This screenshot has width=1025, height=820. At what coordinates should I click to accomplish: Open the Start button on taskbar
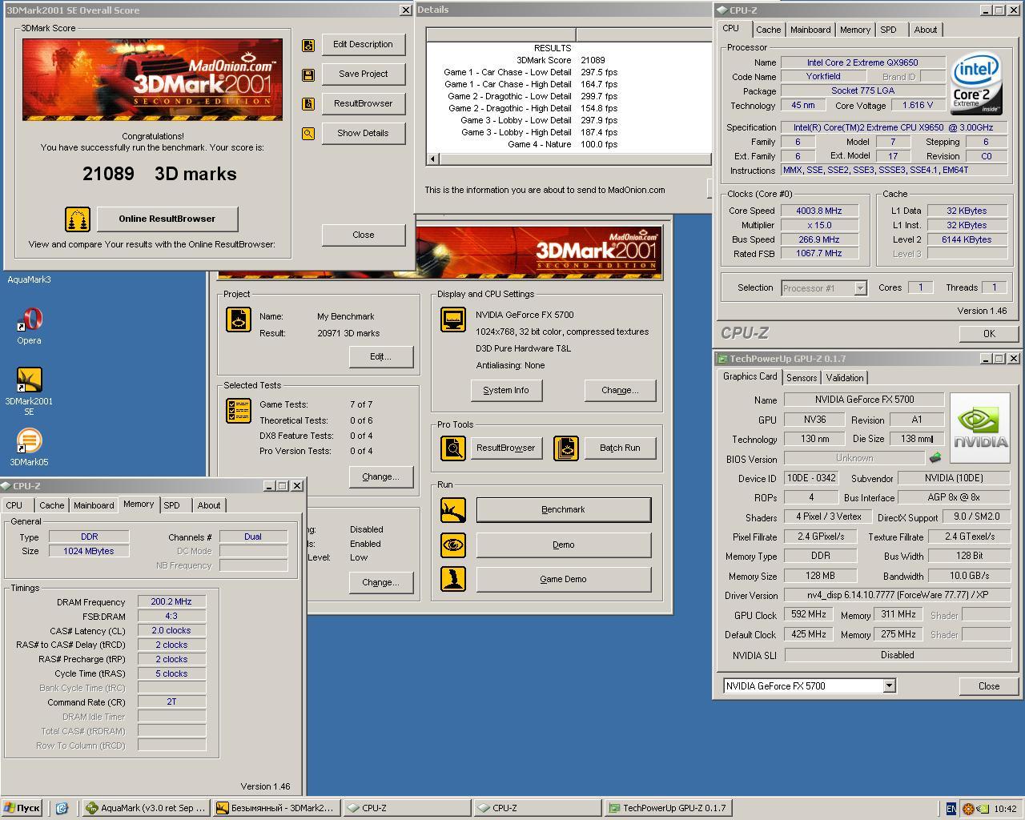click(x=22, y=809)
